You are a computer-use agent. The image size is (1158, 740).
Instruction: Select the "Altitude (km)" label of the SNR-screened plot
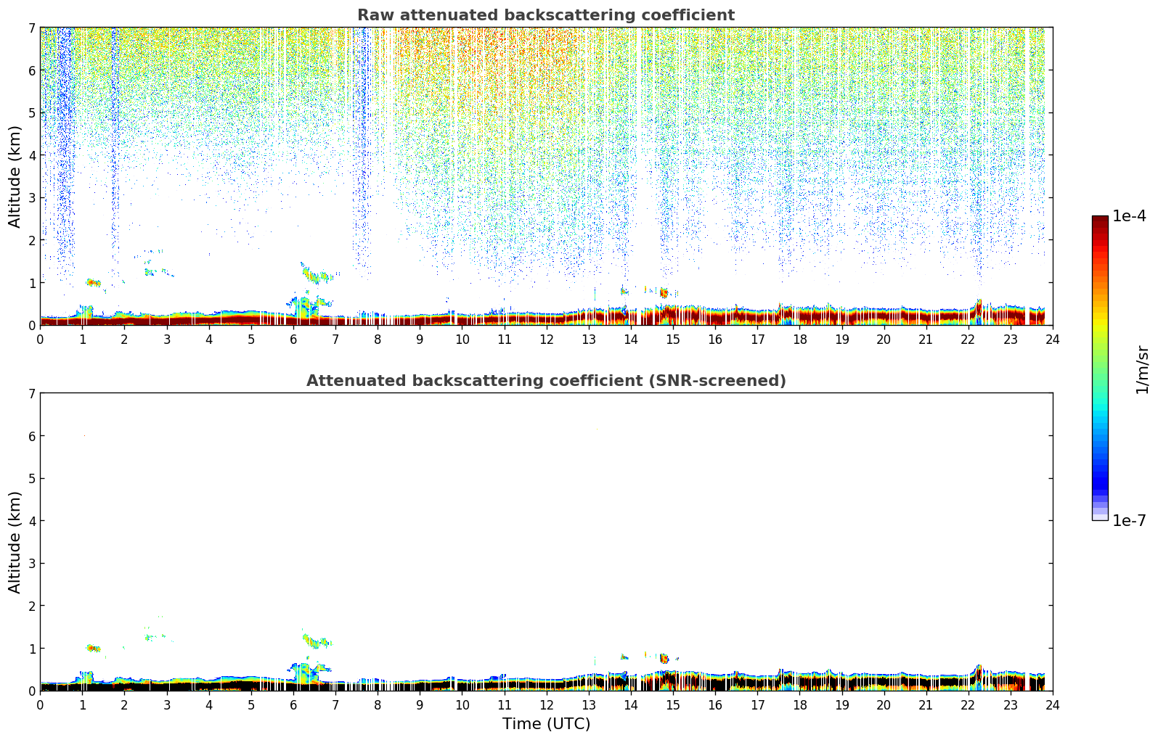point(15,542)
